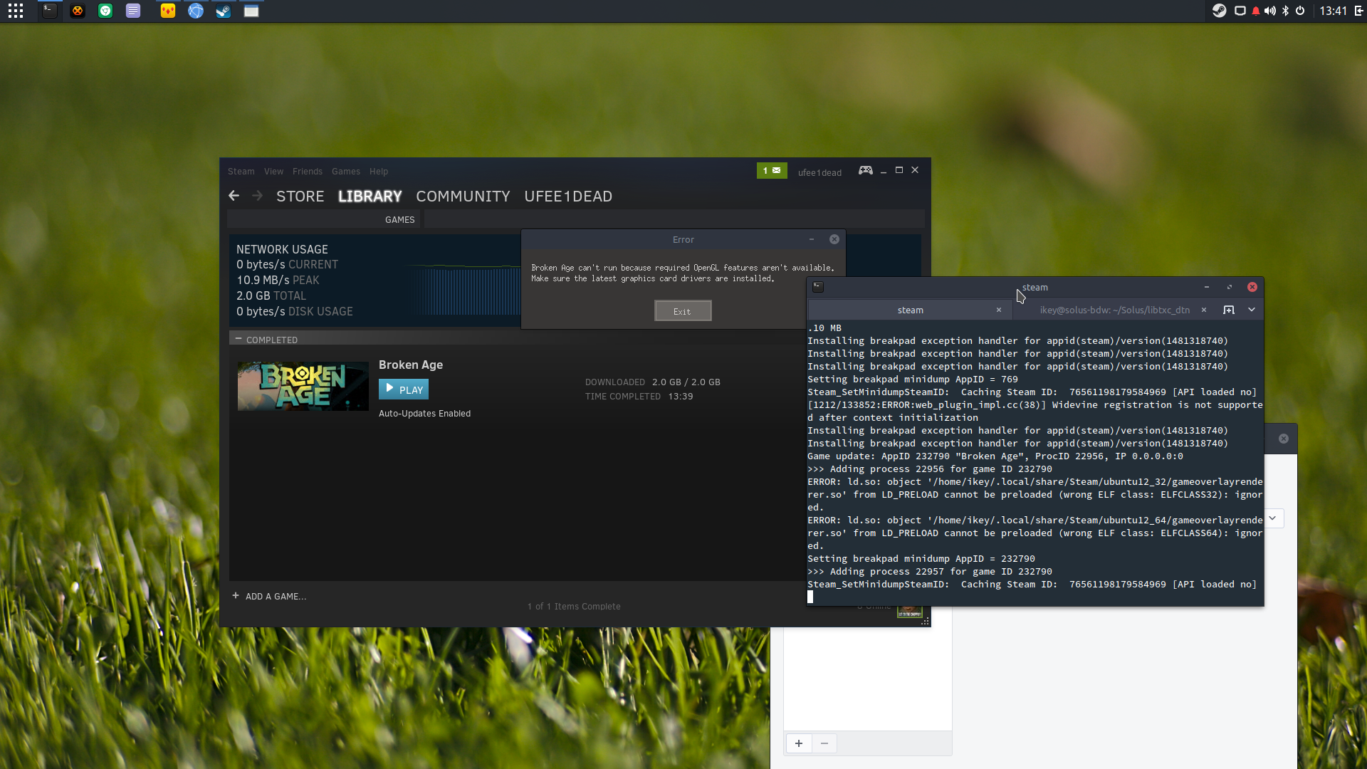This screenshot has width=1367, height=769.
Task: Open the View menu in Steam
Action: 273,172
